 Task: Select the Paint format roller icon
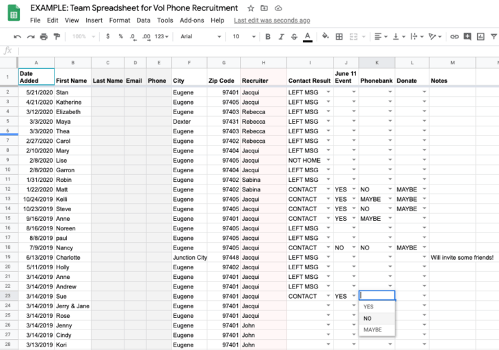[57, 37]
